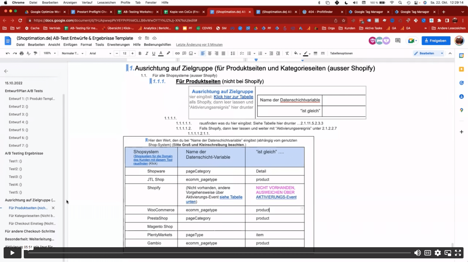
Task: Follow the 'Klick hier zur Tabelle' link
Action: click(233, 97)
